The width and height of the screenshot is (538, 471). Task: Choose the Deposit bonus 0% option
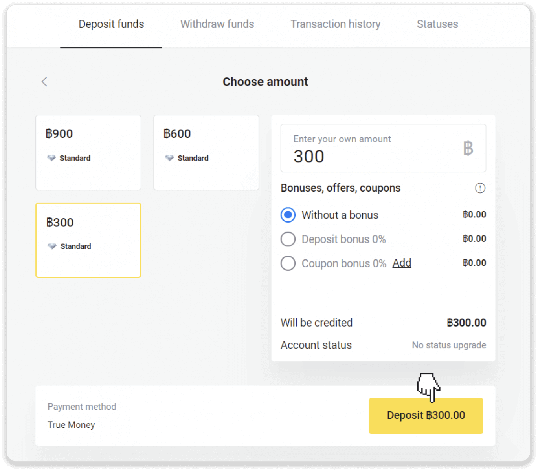(288, 239)
